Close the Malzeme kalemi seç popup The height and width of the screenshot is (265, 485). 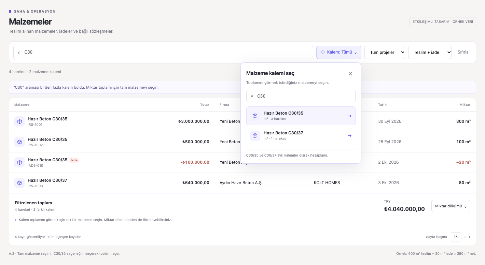click(x=350, y=74)
